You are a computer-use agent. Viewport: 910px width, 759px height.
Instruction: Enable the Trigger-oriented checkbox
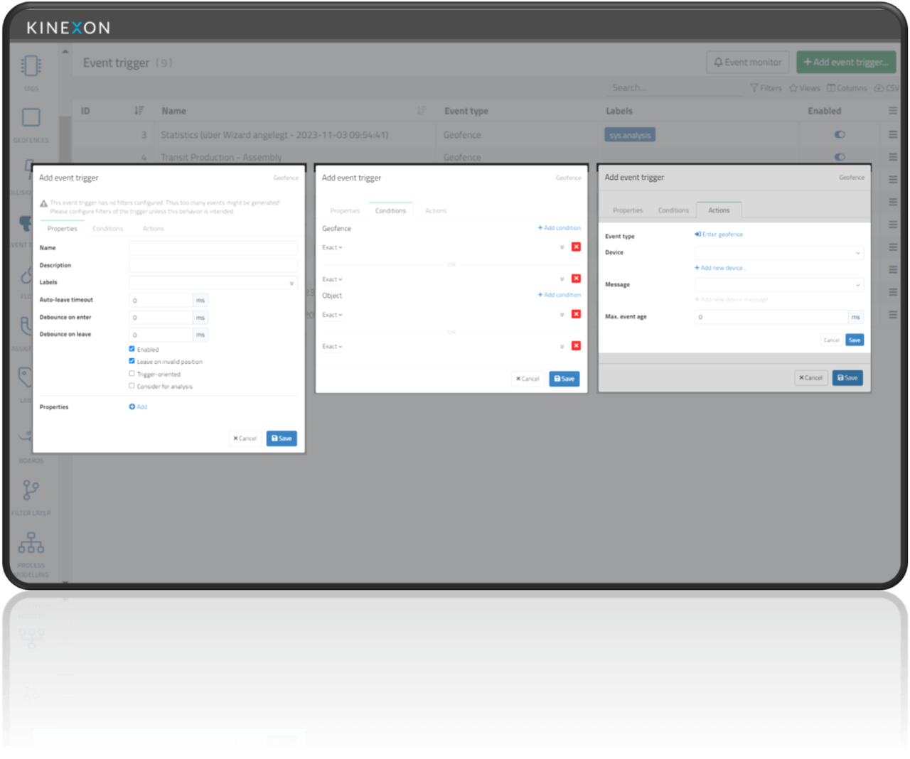pos(132,374)
